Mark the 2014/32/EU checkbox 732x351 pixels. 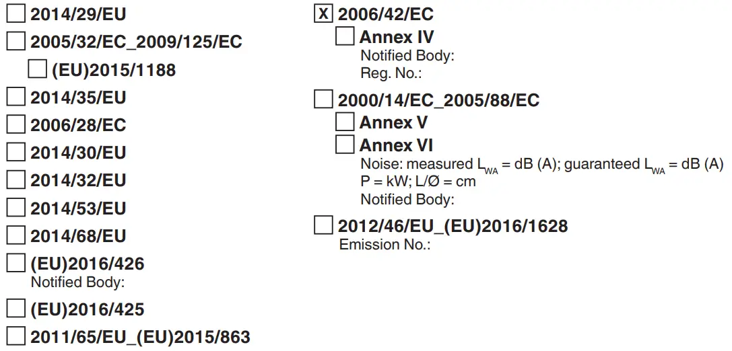tap(16, 180)
